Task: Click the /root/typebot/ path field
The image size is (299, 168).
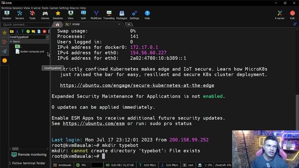Action: pos(28,37)
